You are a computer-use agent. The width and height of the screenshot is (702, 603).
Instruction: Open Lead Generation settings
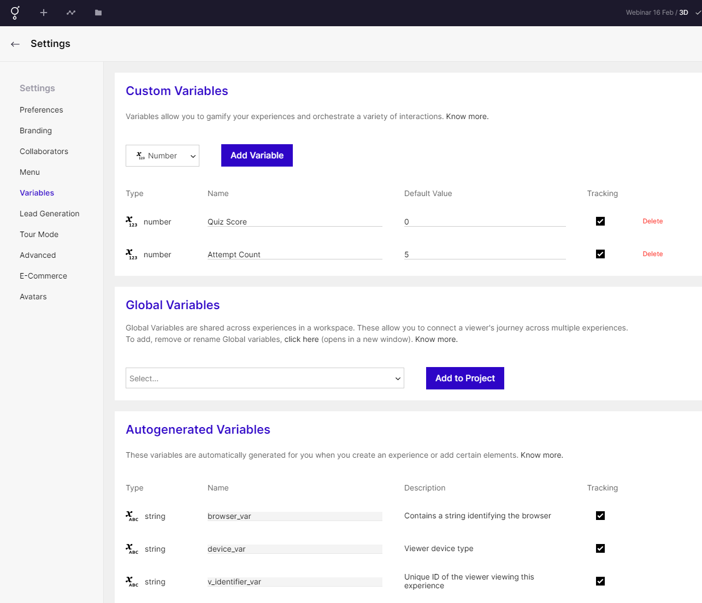click(x=50, y=214)
